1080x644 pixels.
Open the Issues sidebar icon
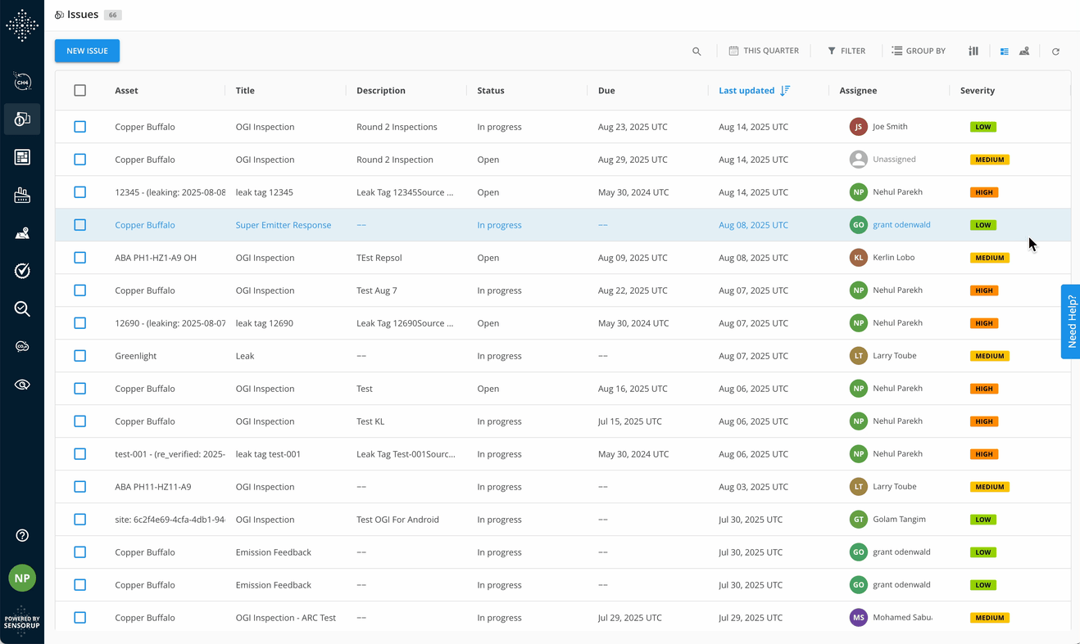[22, 119]
